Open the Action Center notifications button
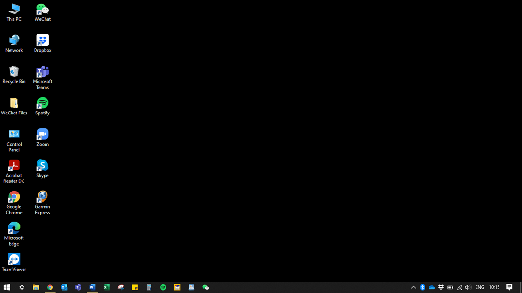This screenshot has height=293, width=522. coord(510,287)
